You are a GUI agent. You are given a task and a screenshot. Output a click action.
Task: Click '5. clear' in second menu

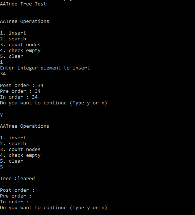tap(12, 161)
